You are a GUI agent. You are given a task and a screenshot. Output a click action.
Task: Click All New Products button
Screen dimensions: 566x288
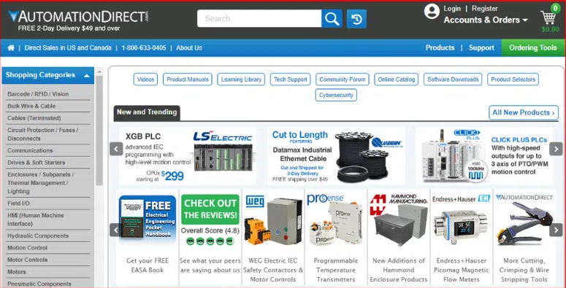[524, 112]
